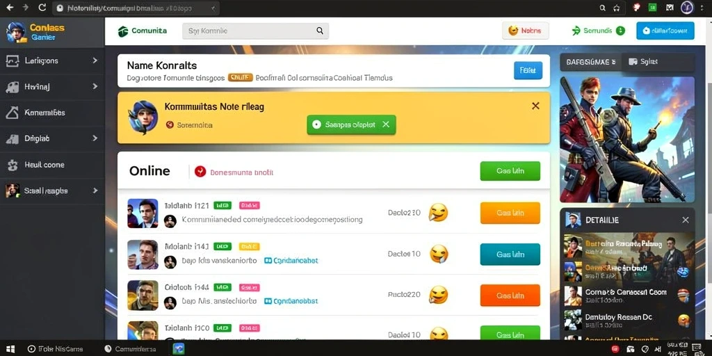Click the Fole Niscams taskbar item
This screenshot has width=712, height=356.
55,349
